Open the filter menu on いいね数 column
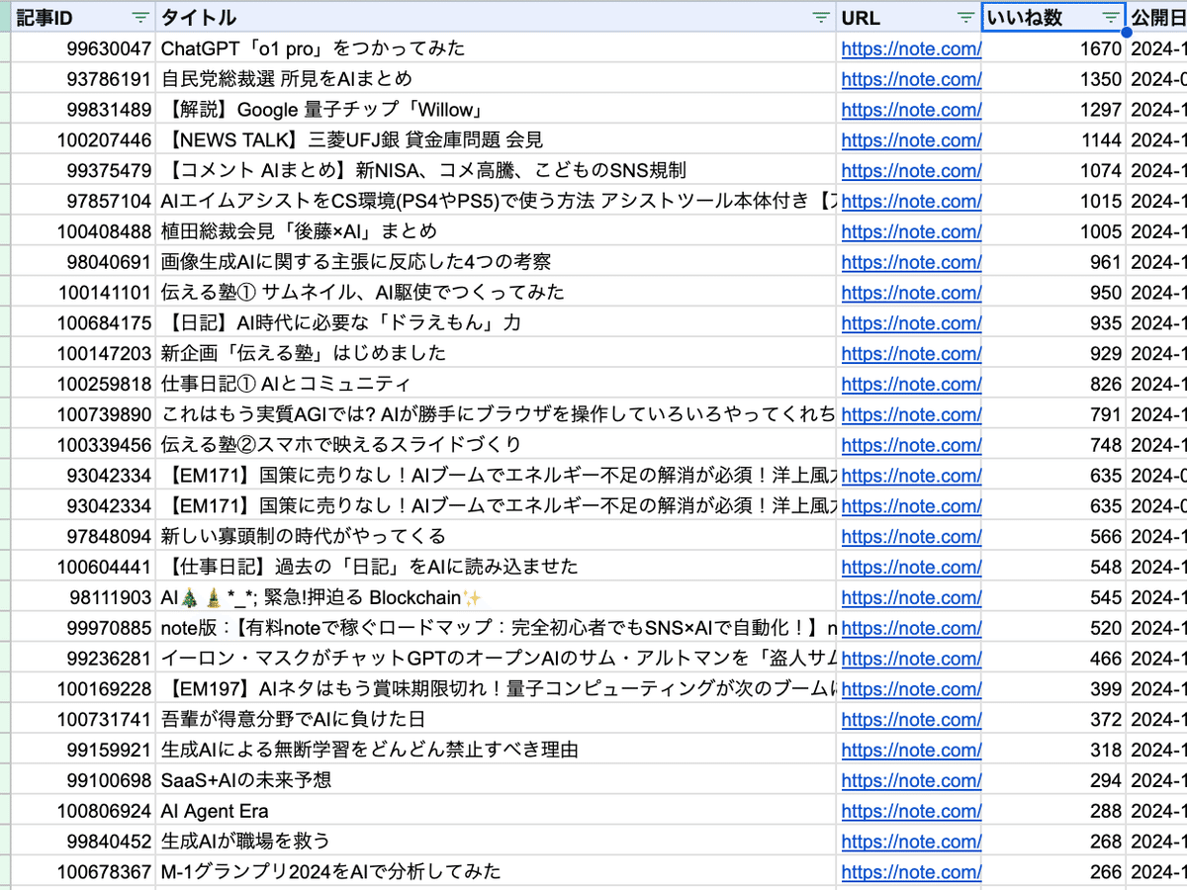 1111,17
